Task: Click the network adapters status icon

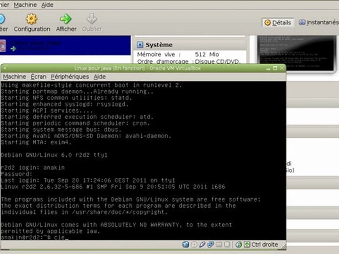Action: pyautogui.click(x=210, y=244)
